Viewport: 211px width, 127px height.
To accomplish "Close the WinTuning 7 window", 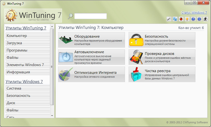I will pyautogui.click(x=204, y=3).
